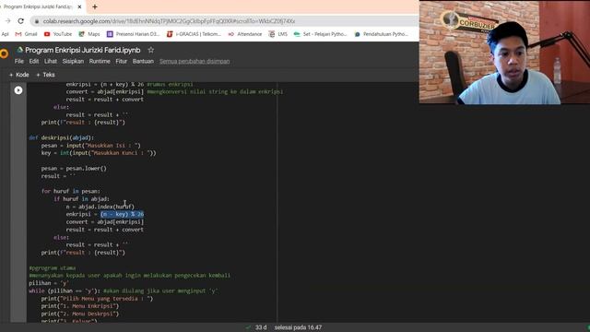Click the notebook title Program Enkripsi Jurizki Farid.ipynb
This screenshot has height=332, width=590.
point(82,50)
